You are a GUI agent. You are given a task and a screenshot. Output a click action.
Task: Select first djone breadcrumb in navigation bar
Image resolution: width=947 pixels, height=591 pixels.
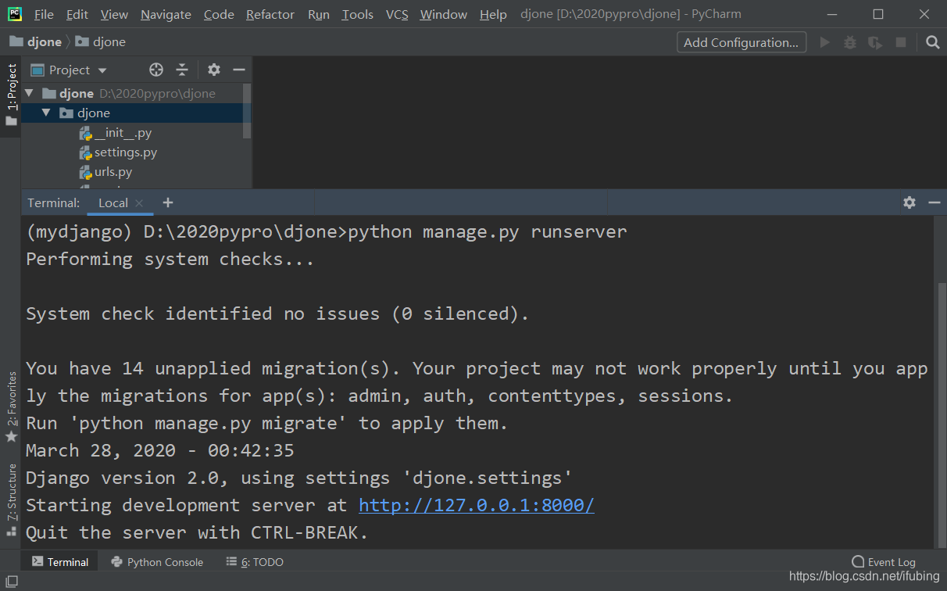tap(36, 42)
